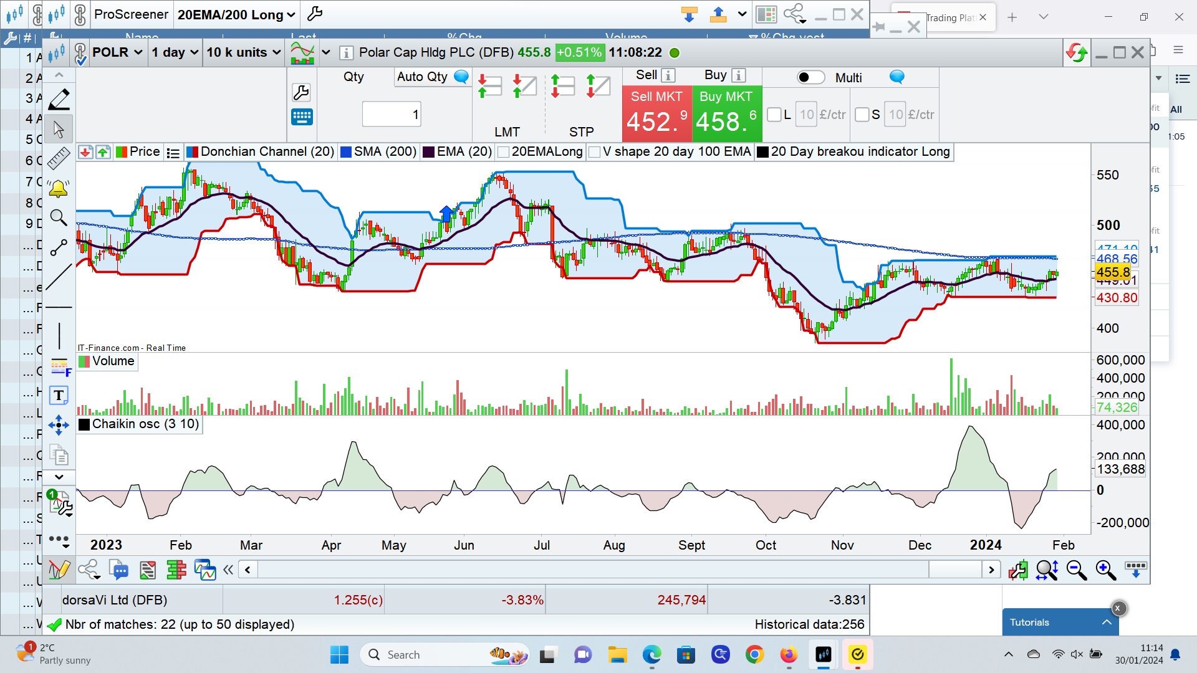The height and width of the screenshot is (673, 1197).
Task: Select the magnifier zoom tool
Action: (x=59, y=217)
